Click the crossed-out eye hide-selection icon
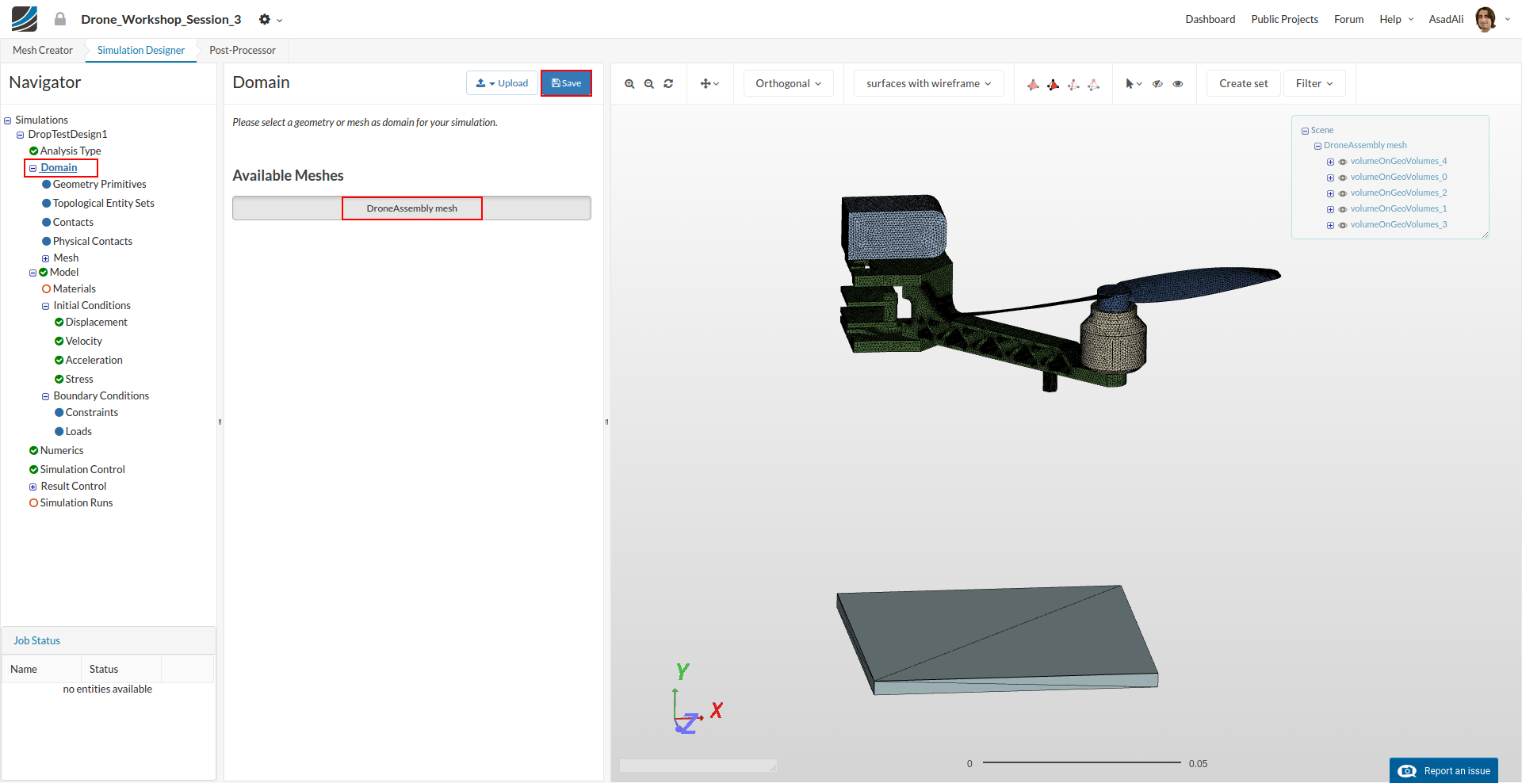 1157,84
